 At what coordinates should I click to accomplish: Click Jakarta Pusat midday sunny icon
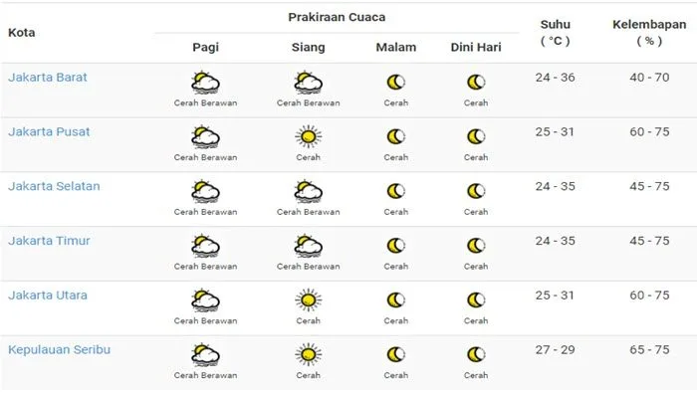308,136
